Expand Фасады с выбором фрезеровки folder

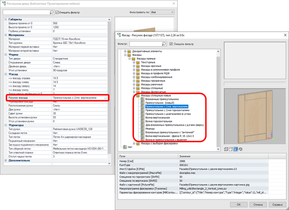[134, 143]
